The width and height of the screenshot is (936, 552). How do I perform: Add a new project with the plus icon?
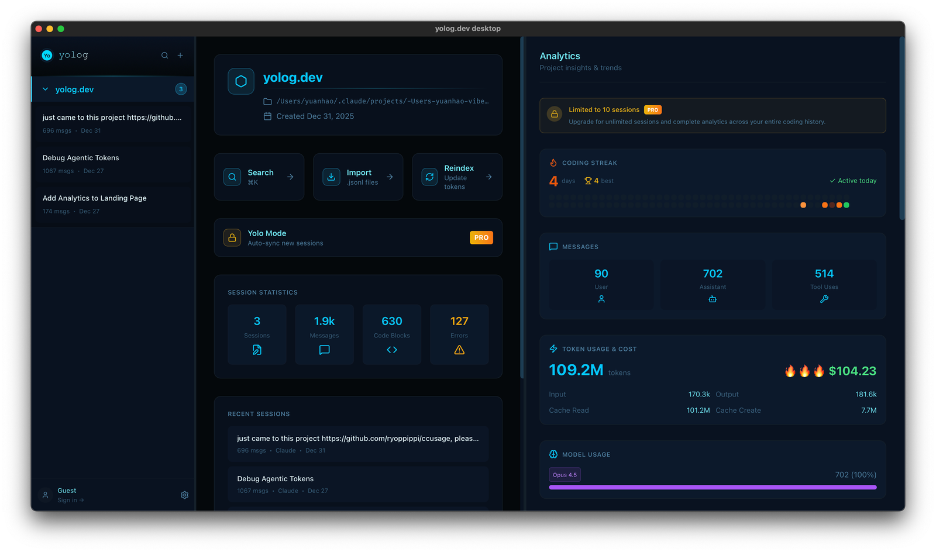tap(180, 55)
